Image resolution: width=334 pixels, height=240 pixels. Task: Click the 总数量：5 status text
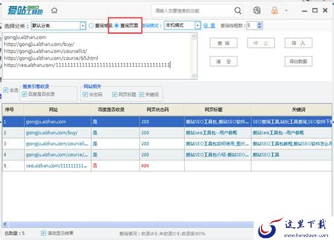(x=14, y=233)
